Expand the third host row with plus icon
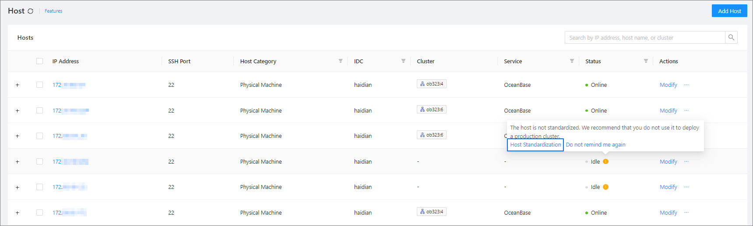This screenshot has height=226, width=753. pos(18,136)
